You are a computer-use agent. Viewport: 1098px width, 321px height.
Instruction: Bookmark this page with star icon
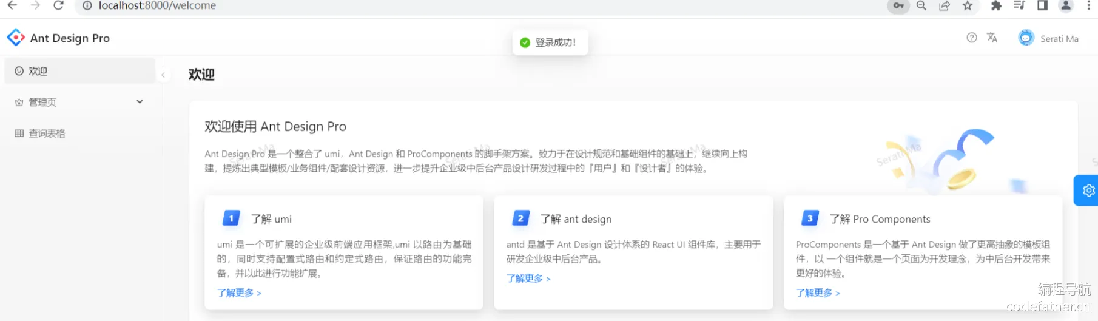(968, 5)
